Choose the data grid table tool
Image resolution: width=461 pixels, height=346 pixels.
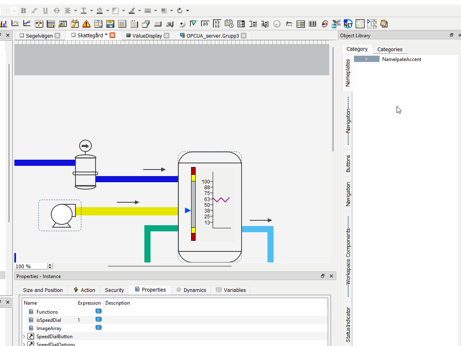point(313,24)
